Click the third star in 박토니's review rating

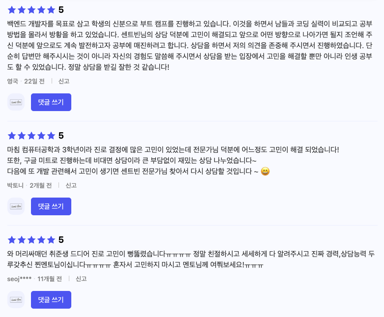tap(31, 136)
